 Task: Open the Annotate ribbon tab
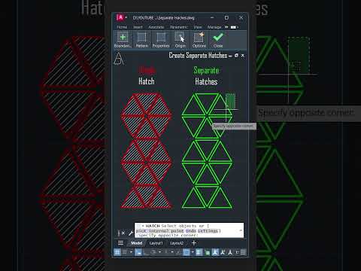pyautogui.click(x=156, y=27)
